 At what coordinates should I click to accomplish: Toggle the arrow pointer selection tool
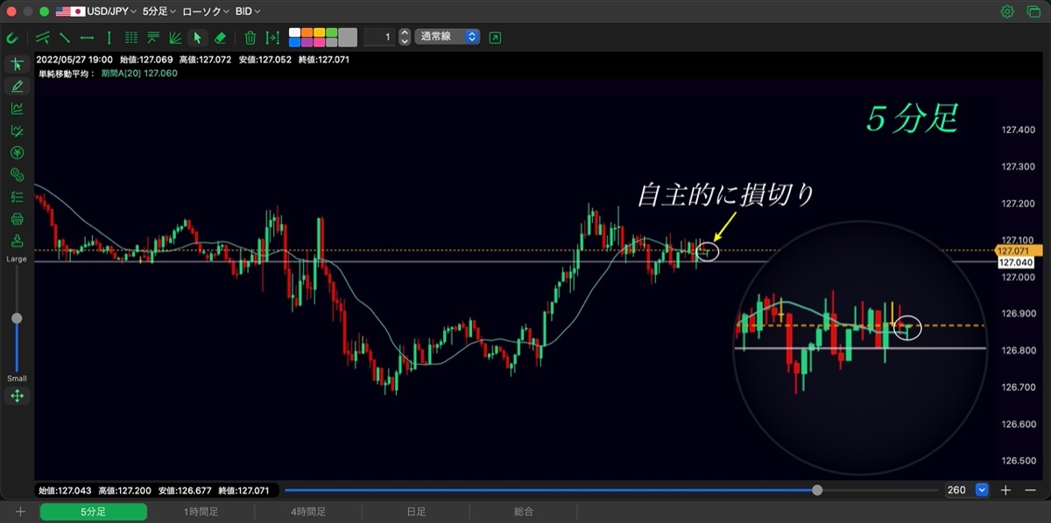pos(197,38)
